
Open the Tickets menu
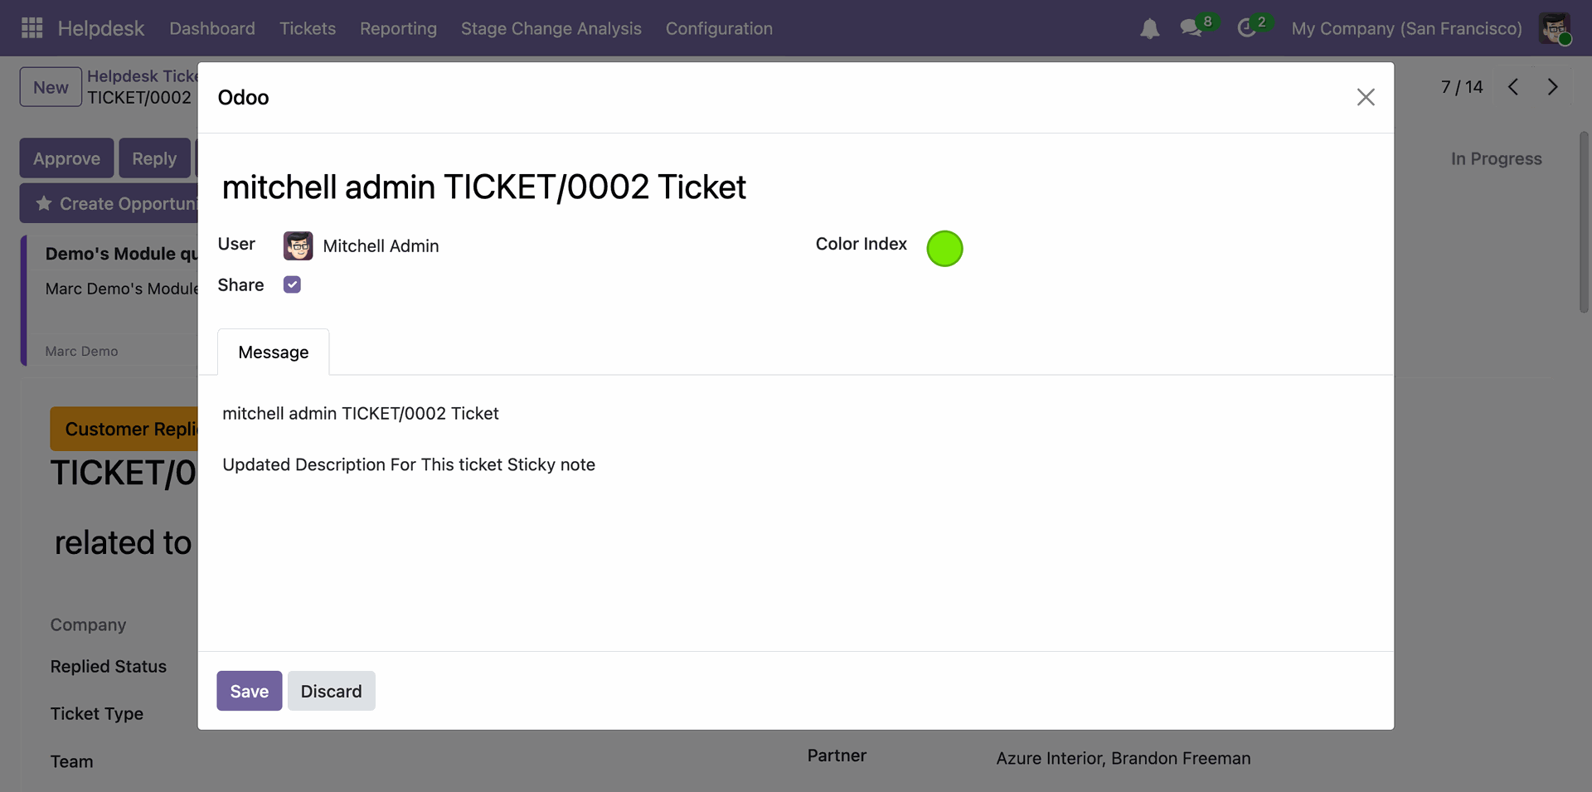308,28
